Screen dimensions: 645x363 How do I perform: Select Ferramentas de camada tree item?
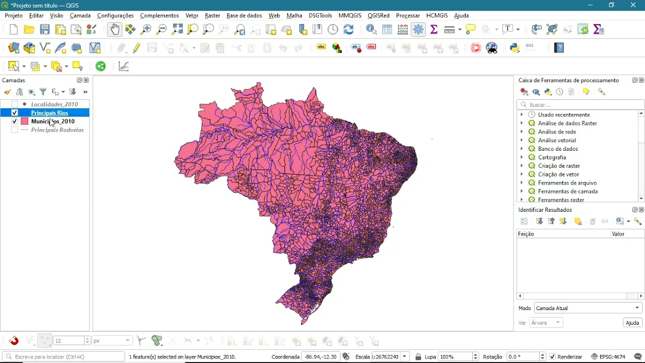pos(568,192)
